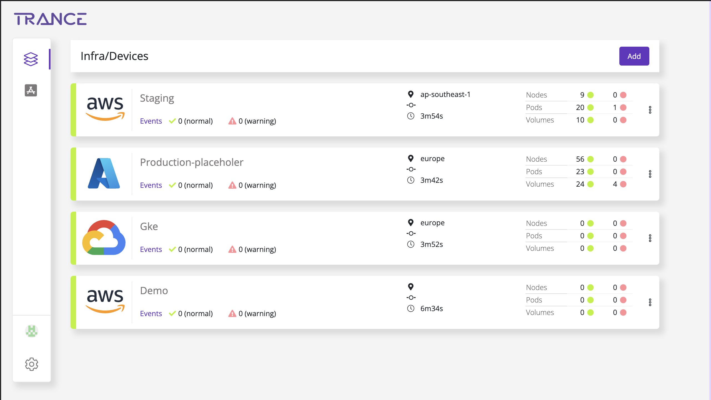Screen dimensions: 711x400
Task: Open Events link on Staging card
Action: click(x=151, y=121)
